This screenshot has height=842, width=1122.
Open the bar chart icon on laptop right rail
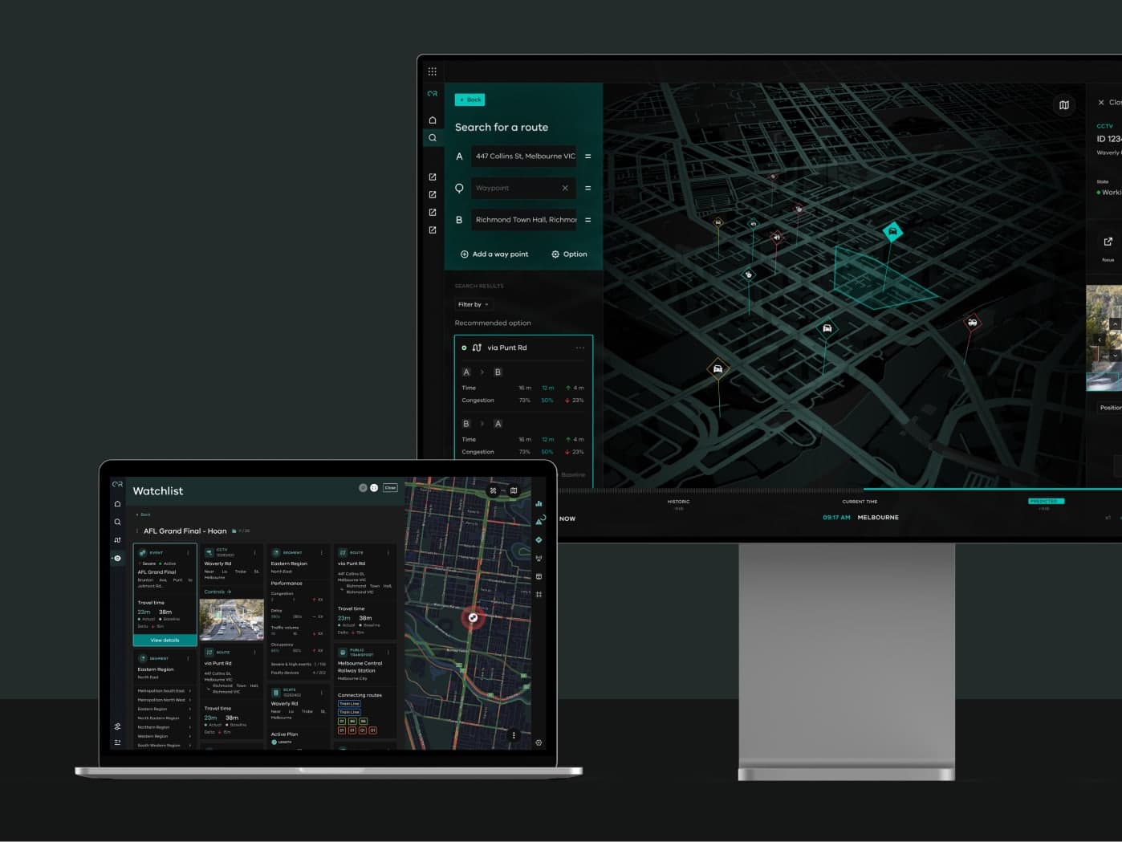pos(539,503)
